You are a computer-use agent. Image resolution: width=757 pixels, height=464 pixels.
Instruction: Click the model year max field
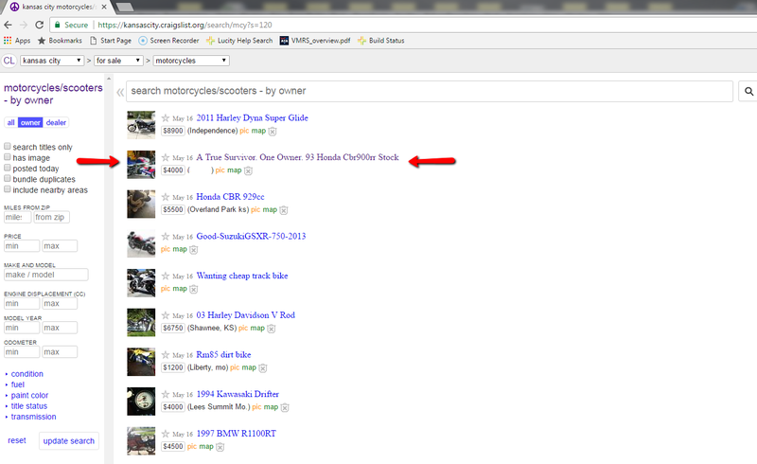click(x=60, y=328)
